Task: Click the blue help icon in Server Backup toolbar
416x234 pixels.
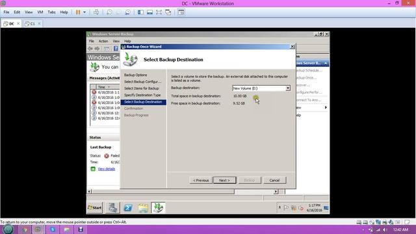Action: (x=116, y=49)
